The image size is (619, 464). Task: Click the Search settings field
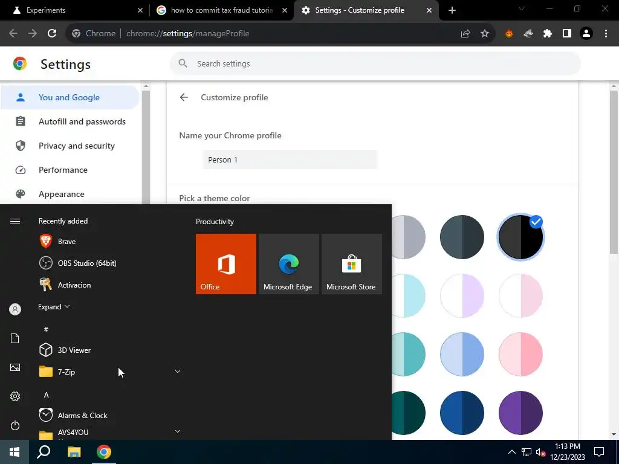[x=375, y=63]
